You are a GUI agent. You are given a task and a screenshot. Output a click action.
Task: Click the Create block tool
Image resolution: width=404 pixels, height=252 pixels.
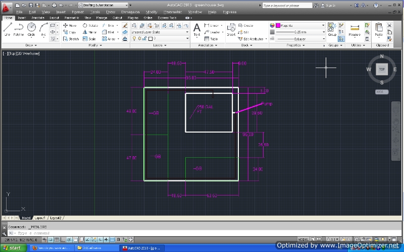click(246, 25)
